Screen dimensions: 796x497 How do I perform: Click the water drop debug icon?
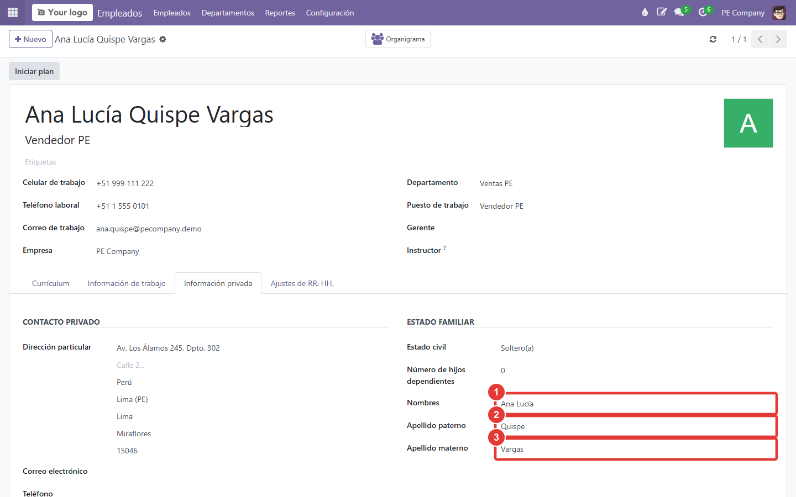645,12
